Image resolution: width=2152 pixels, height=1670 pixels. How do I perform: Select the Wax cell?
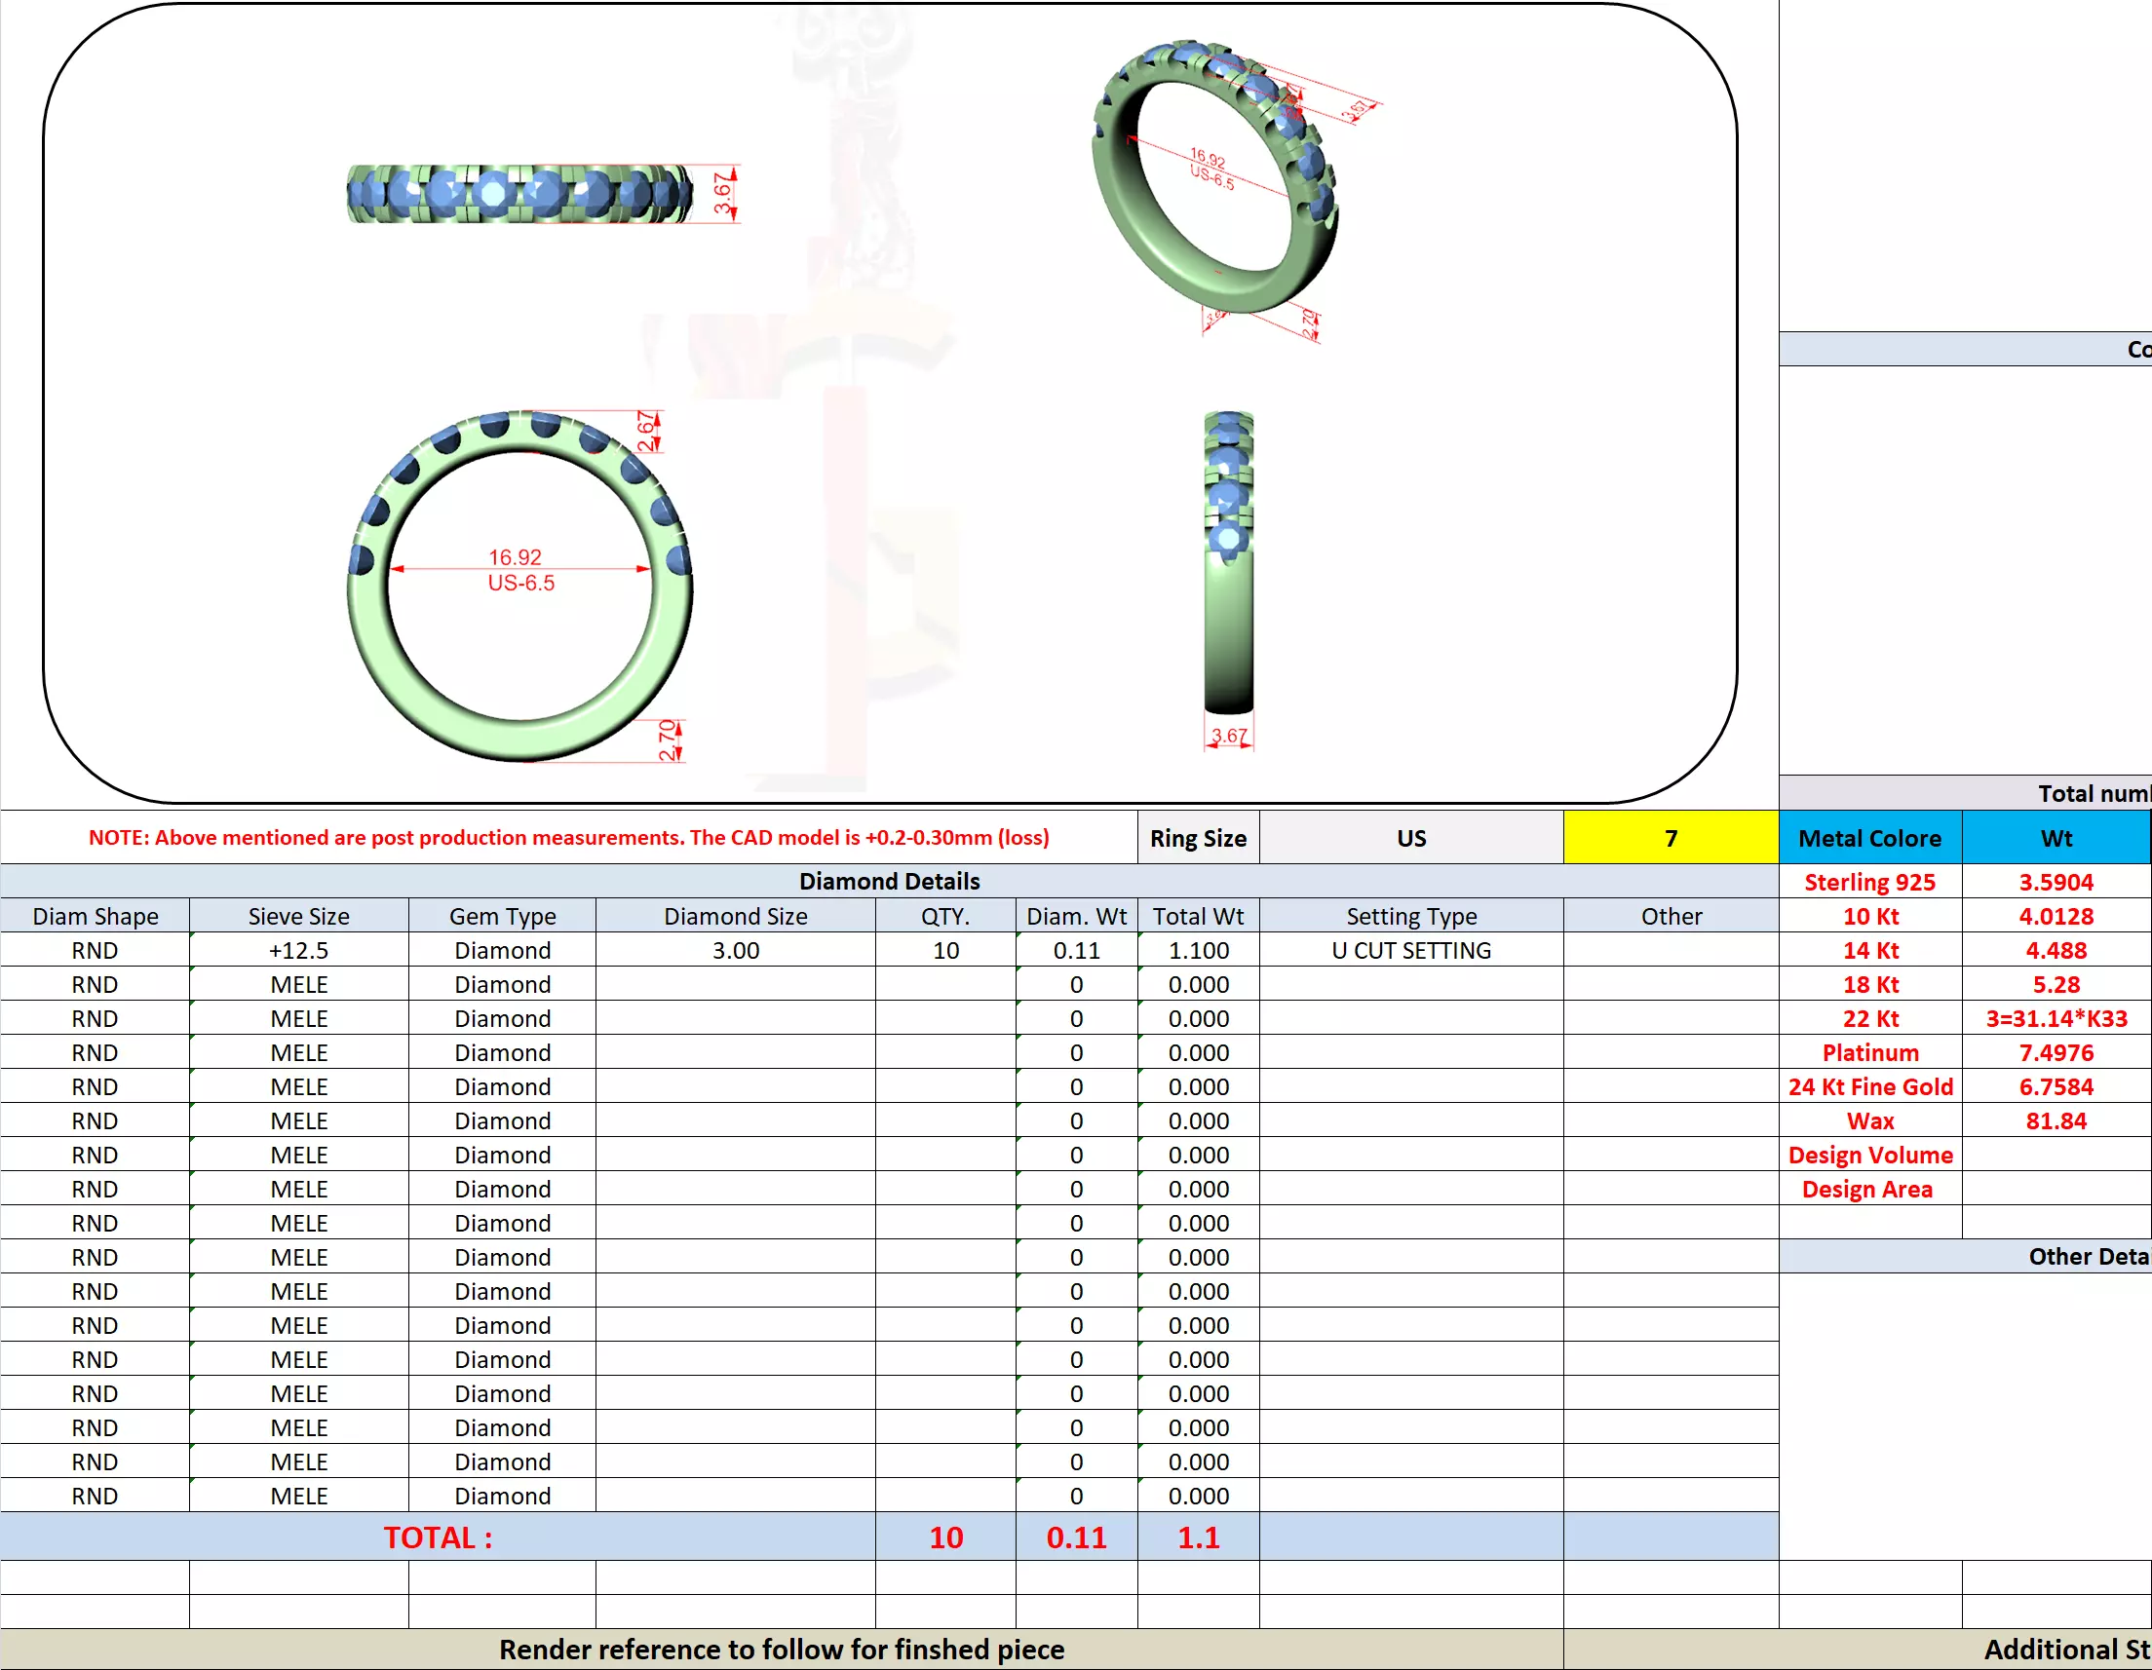1870,1120
